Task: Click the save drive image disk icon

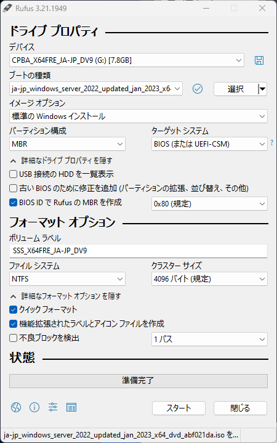Action: (x=259, y=60)
